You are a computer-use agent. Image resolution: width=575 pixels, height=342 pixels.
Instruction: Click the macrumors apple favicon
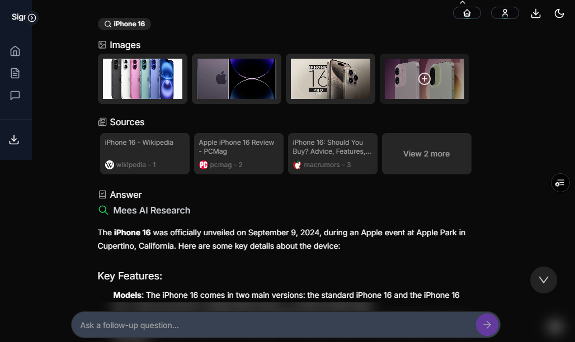tap(298, 165)
